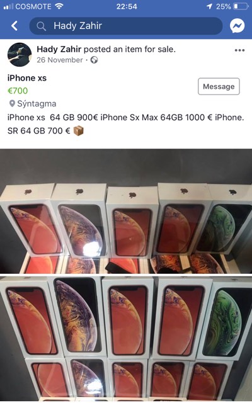Click the package emoji in the description
The image size is (252, 403).
click(x=78, y=131)
